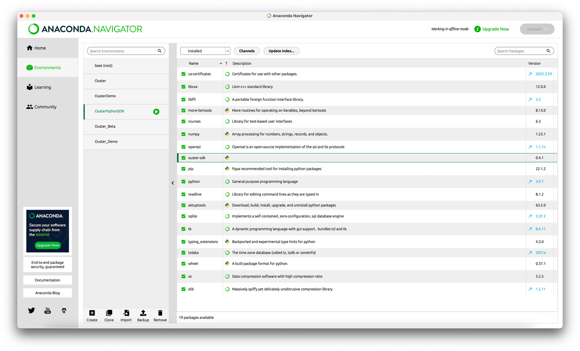Click upgrade arrow for sqlite version

(530, 216)
